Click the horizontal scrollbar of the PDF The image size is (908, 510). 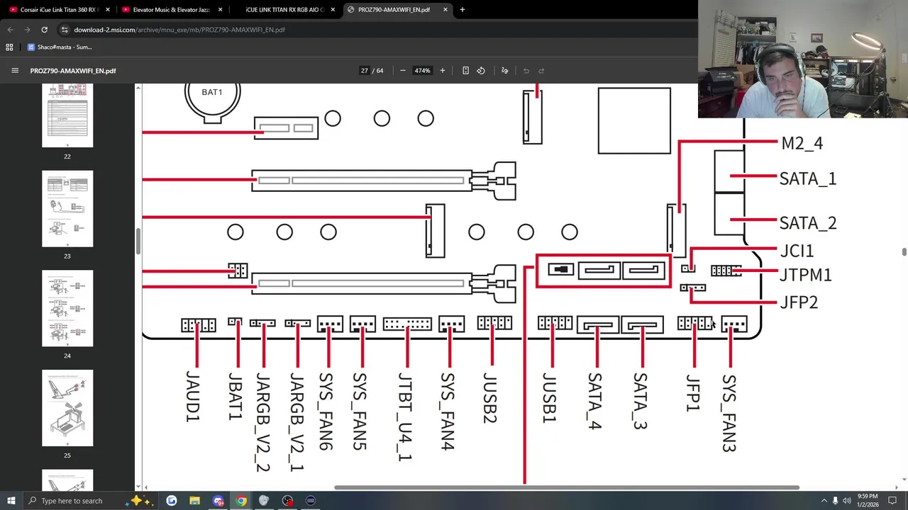tap(566, 487)
